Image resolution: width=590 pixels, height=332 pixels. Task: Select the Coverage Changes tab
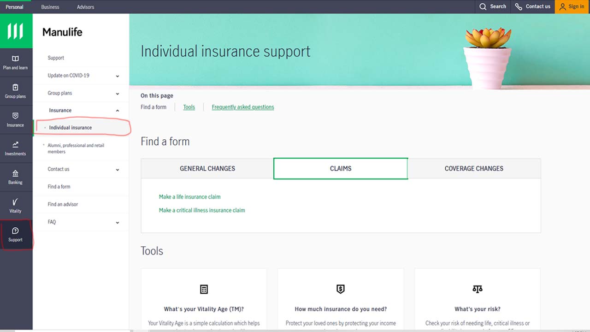coord(474,168)
